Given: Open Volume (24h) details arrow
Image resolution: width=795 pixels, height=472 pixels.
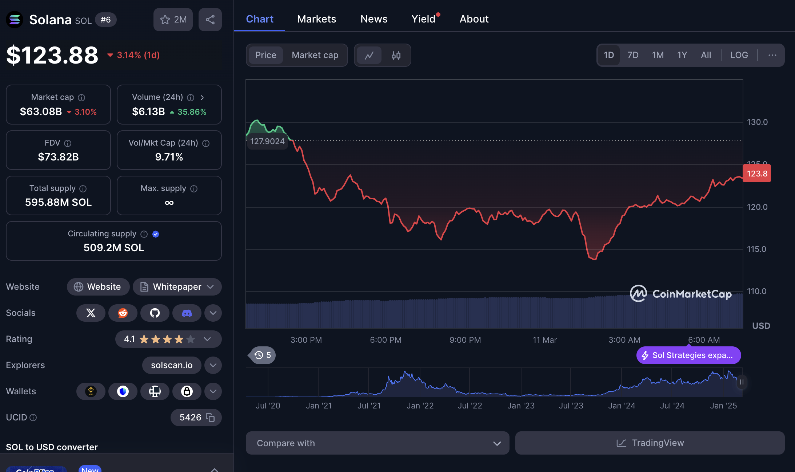Looking at the screenshot, I should pos(202,98).
